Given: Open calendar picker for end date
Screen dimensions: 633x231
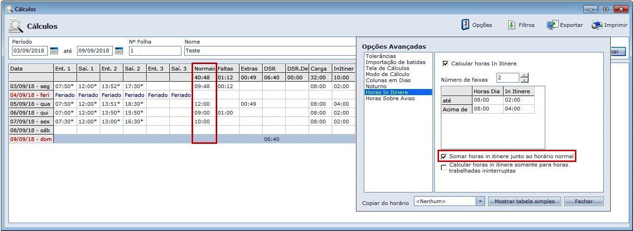Looking at the screenshot, I should click(x=119, y=51).
